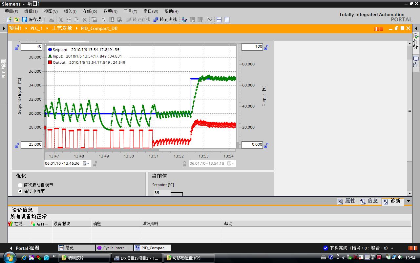The width and height of the screenshot is (420, 263).
Task: Switch to the 诊断 tab
Action: click(x=392, y=201)
